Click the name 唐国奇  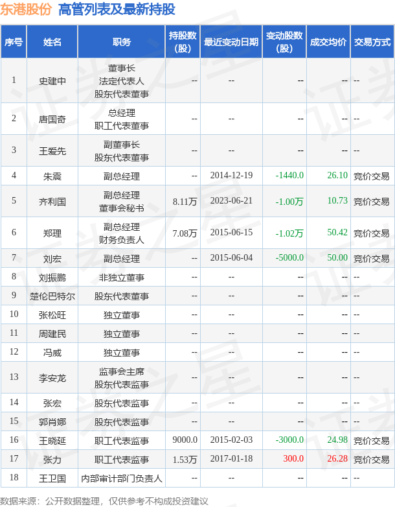52,119
